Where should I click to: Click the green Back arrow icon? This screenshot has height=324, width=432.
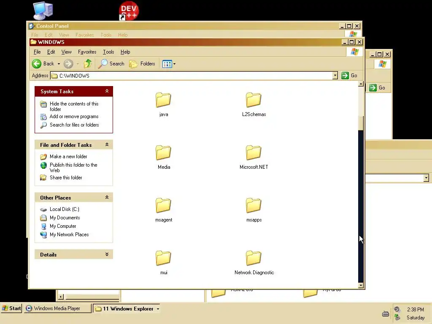point(37,64)
